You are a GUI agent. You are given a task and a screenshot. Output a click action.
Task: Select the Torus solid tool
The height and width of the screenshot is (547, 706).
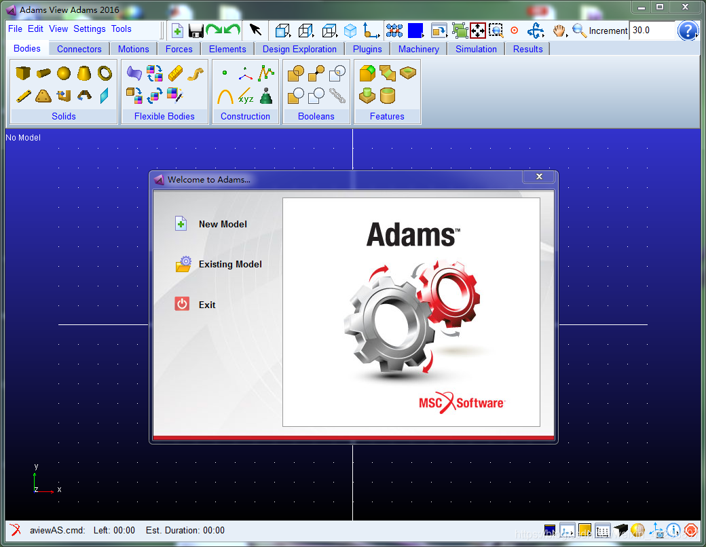pyautogui.click(x=105, y=73)
